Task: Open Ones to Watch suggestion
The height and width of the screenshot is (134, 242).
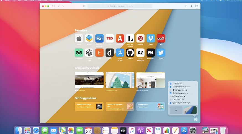Action: (151, 106)
